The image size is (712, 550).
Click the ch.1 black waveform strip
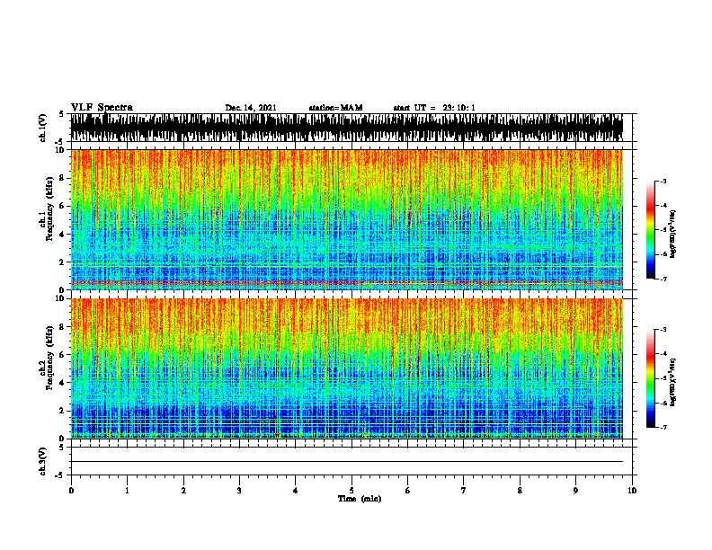coord(346,128)
